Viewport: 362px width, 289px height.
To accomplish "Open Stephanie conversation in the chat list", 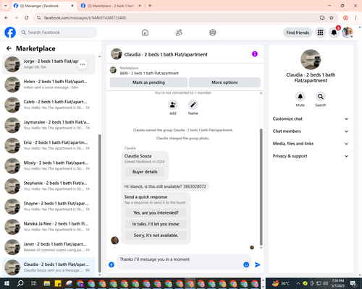I will (x=49, y=186).
